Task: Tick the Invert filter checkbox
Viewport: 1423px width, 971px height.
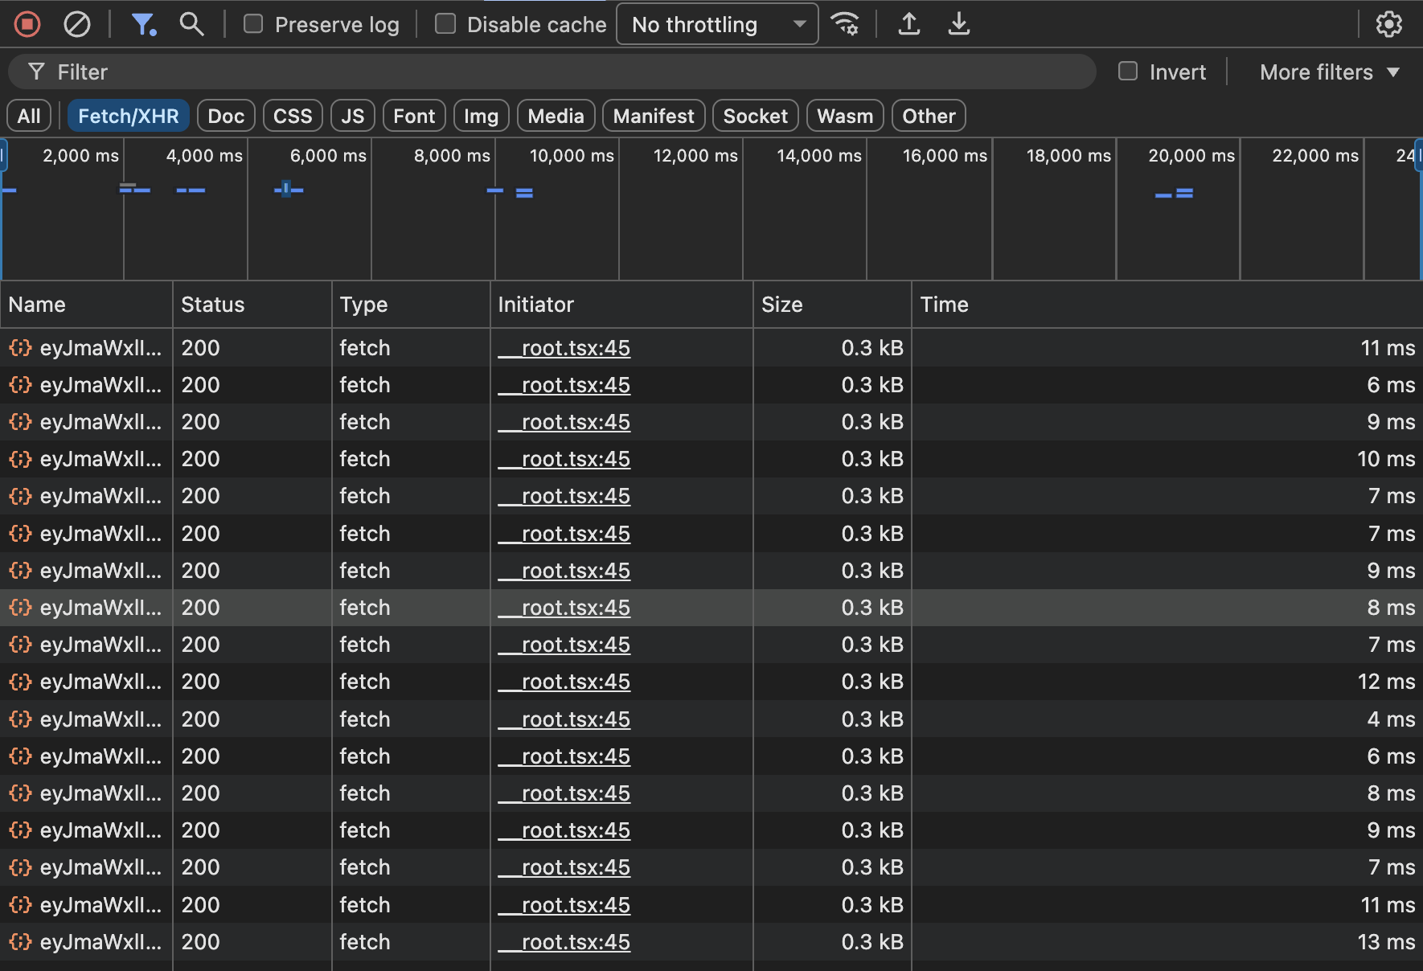Action: (1128, 72)
